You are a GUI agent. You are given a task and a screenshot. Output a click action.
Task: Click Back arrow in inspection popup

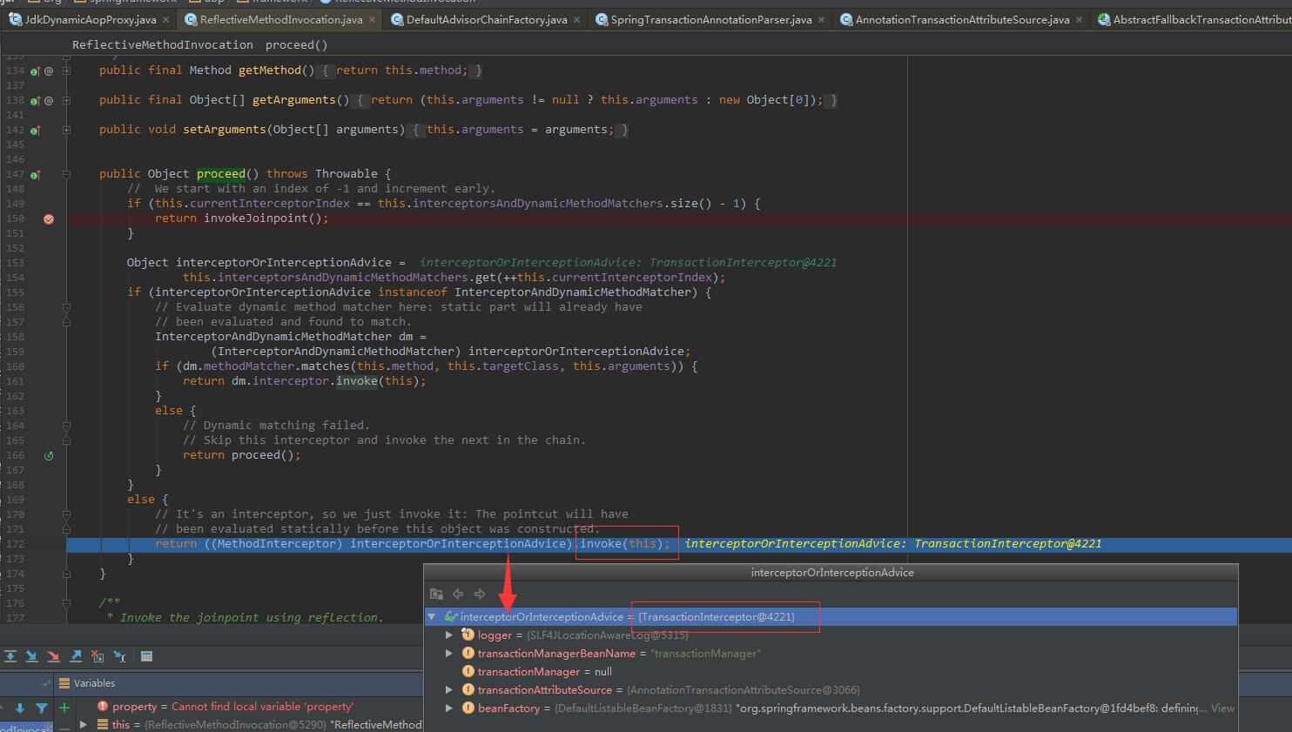(x=458, y=594)
